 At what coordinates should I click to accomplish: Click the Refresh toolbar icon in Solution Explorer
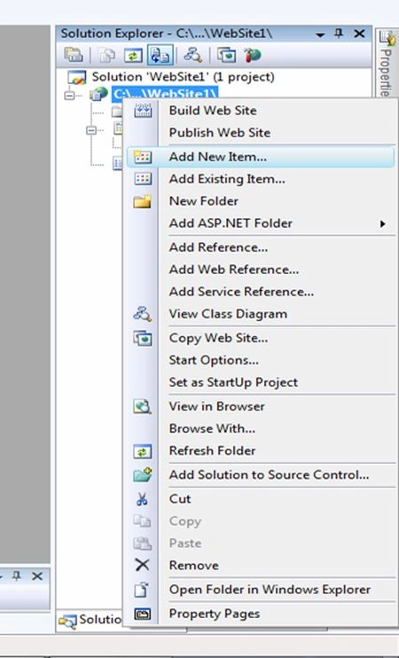pyautogui.click(x=133, y=55)
